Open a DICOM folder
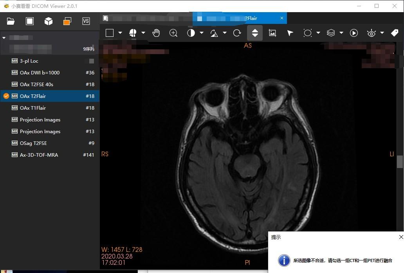Viewport: 404px width, 273px height. (11, 21)
